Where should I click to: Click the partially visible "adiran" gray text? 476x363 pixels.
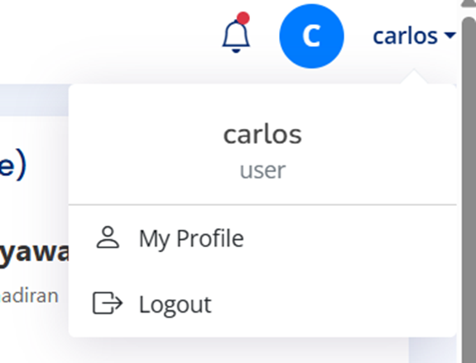coord(29,296)
